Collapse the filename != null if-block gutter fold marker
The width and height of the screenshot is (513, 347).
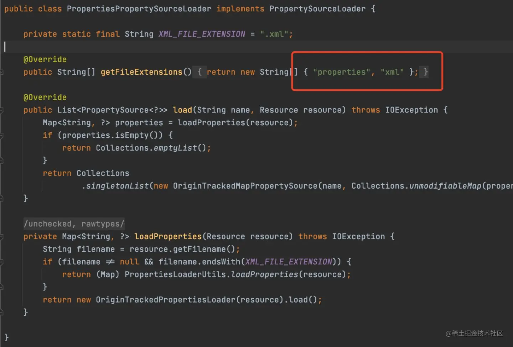(2, 262)
